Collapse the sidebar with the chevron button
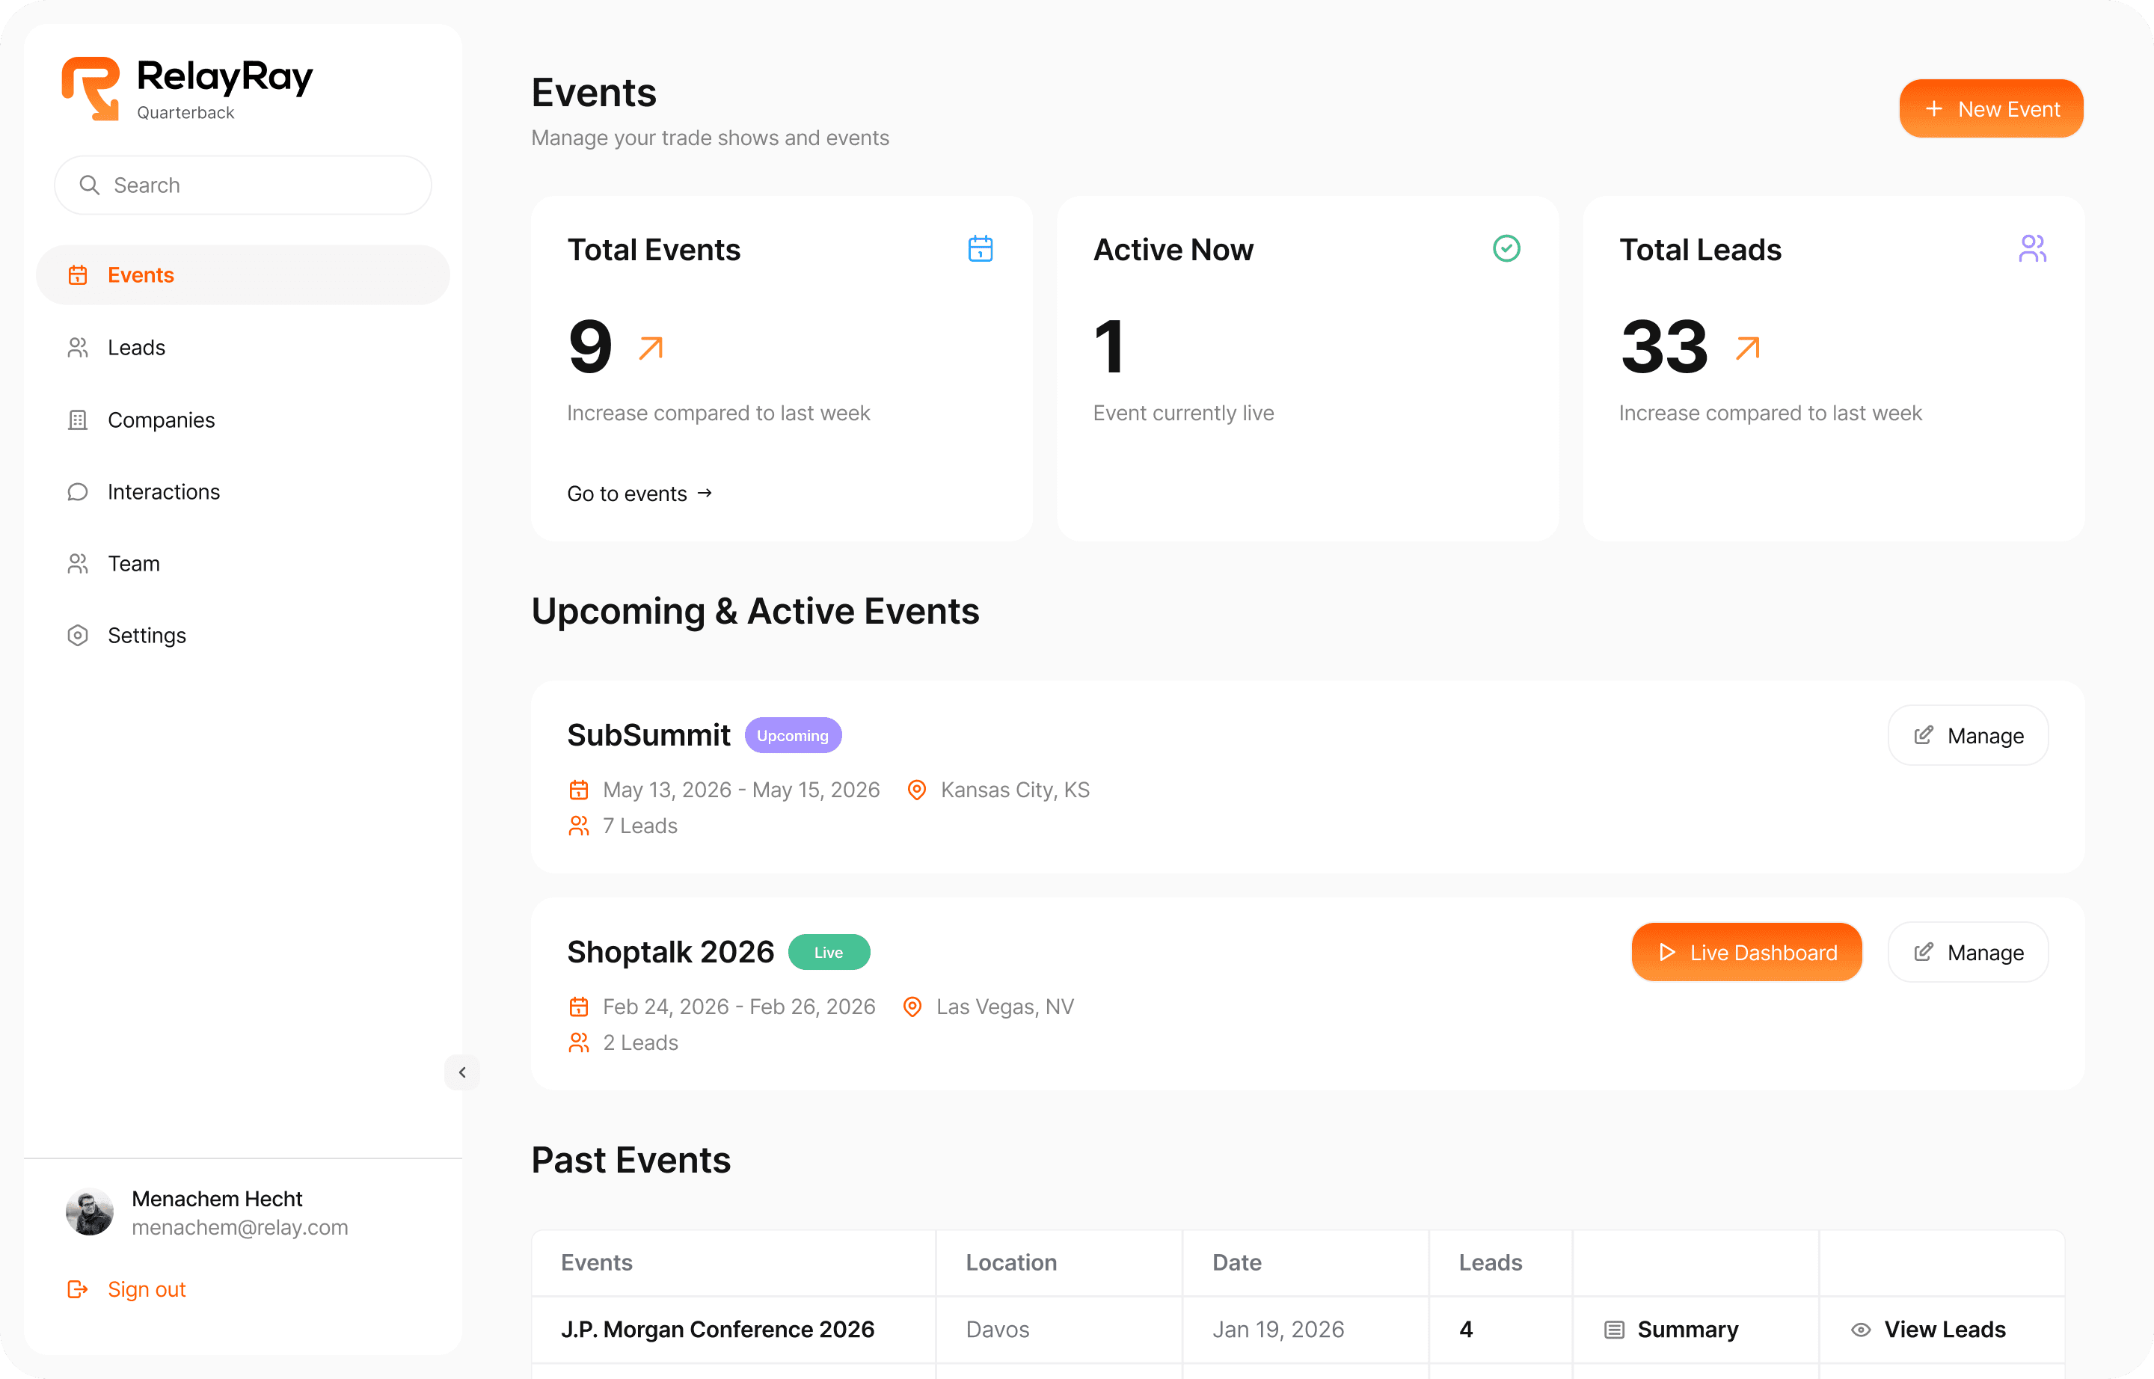This screenshot has width=2154, height=1379. [x=462, y=1072]
